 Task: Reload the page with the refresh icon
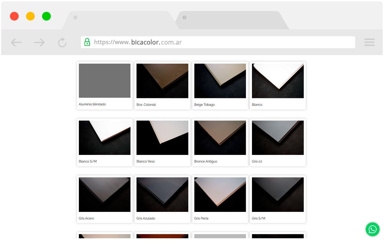pyautogui.click(x=62, y=42)
